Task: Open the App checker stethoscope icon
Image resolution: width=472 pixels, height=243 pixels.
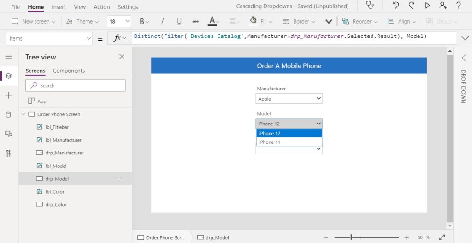Action: point(370,5)
